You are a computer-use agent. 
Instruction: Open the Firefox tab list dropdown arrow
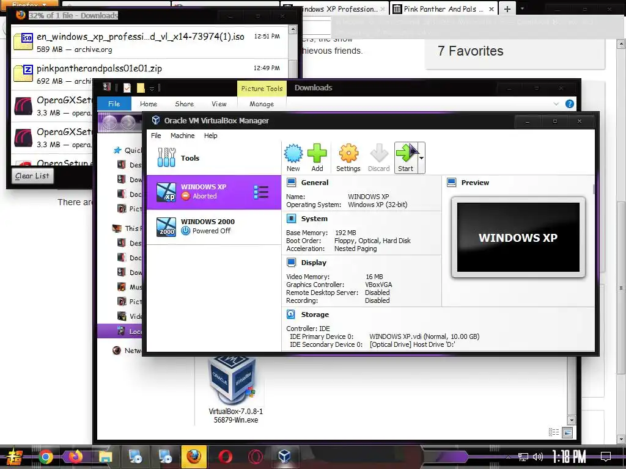click(522, 9)
